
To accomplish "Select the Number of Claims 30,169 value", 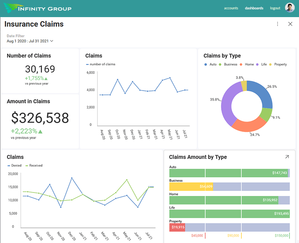I will click(x=40, y=69).
